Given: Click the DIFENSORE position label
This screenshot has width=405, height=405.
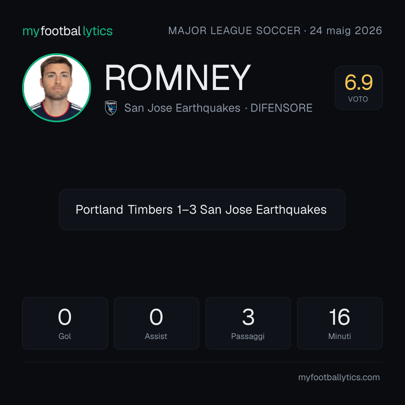Looking at the screenshot, I should pyautogui.click(x=282, y=108).
